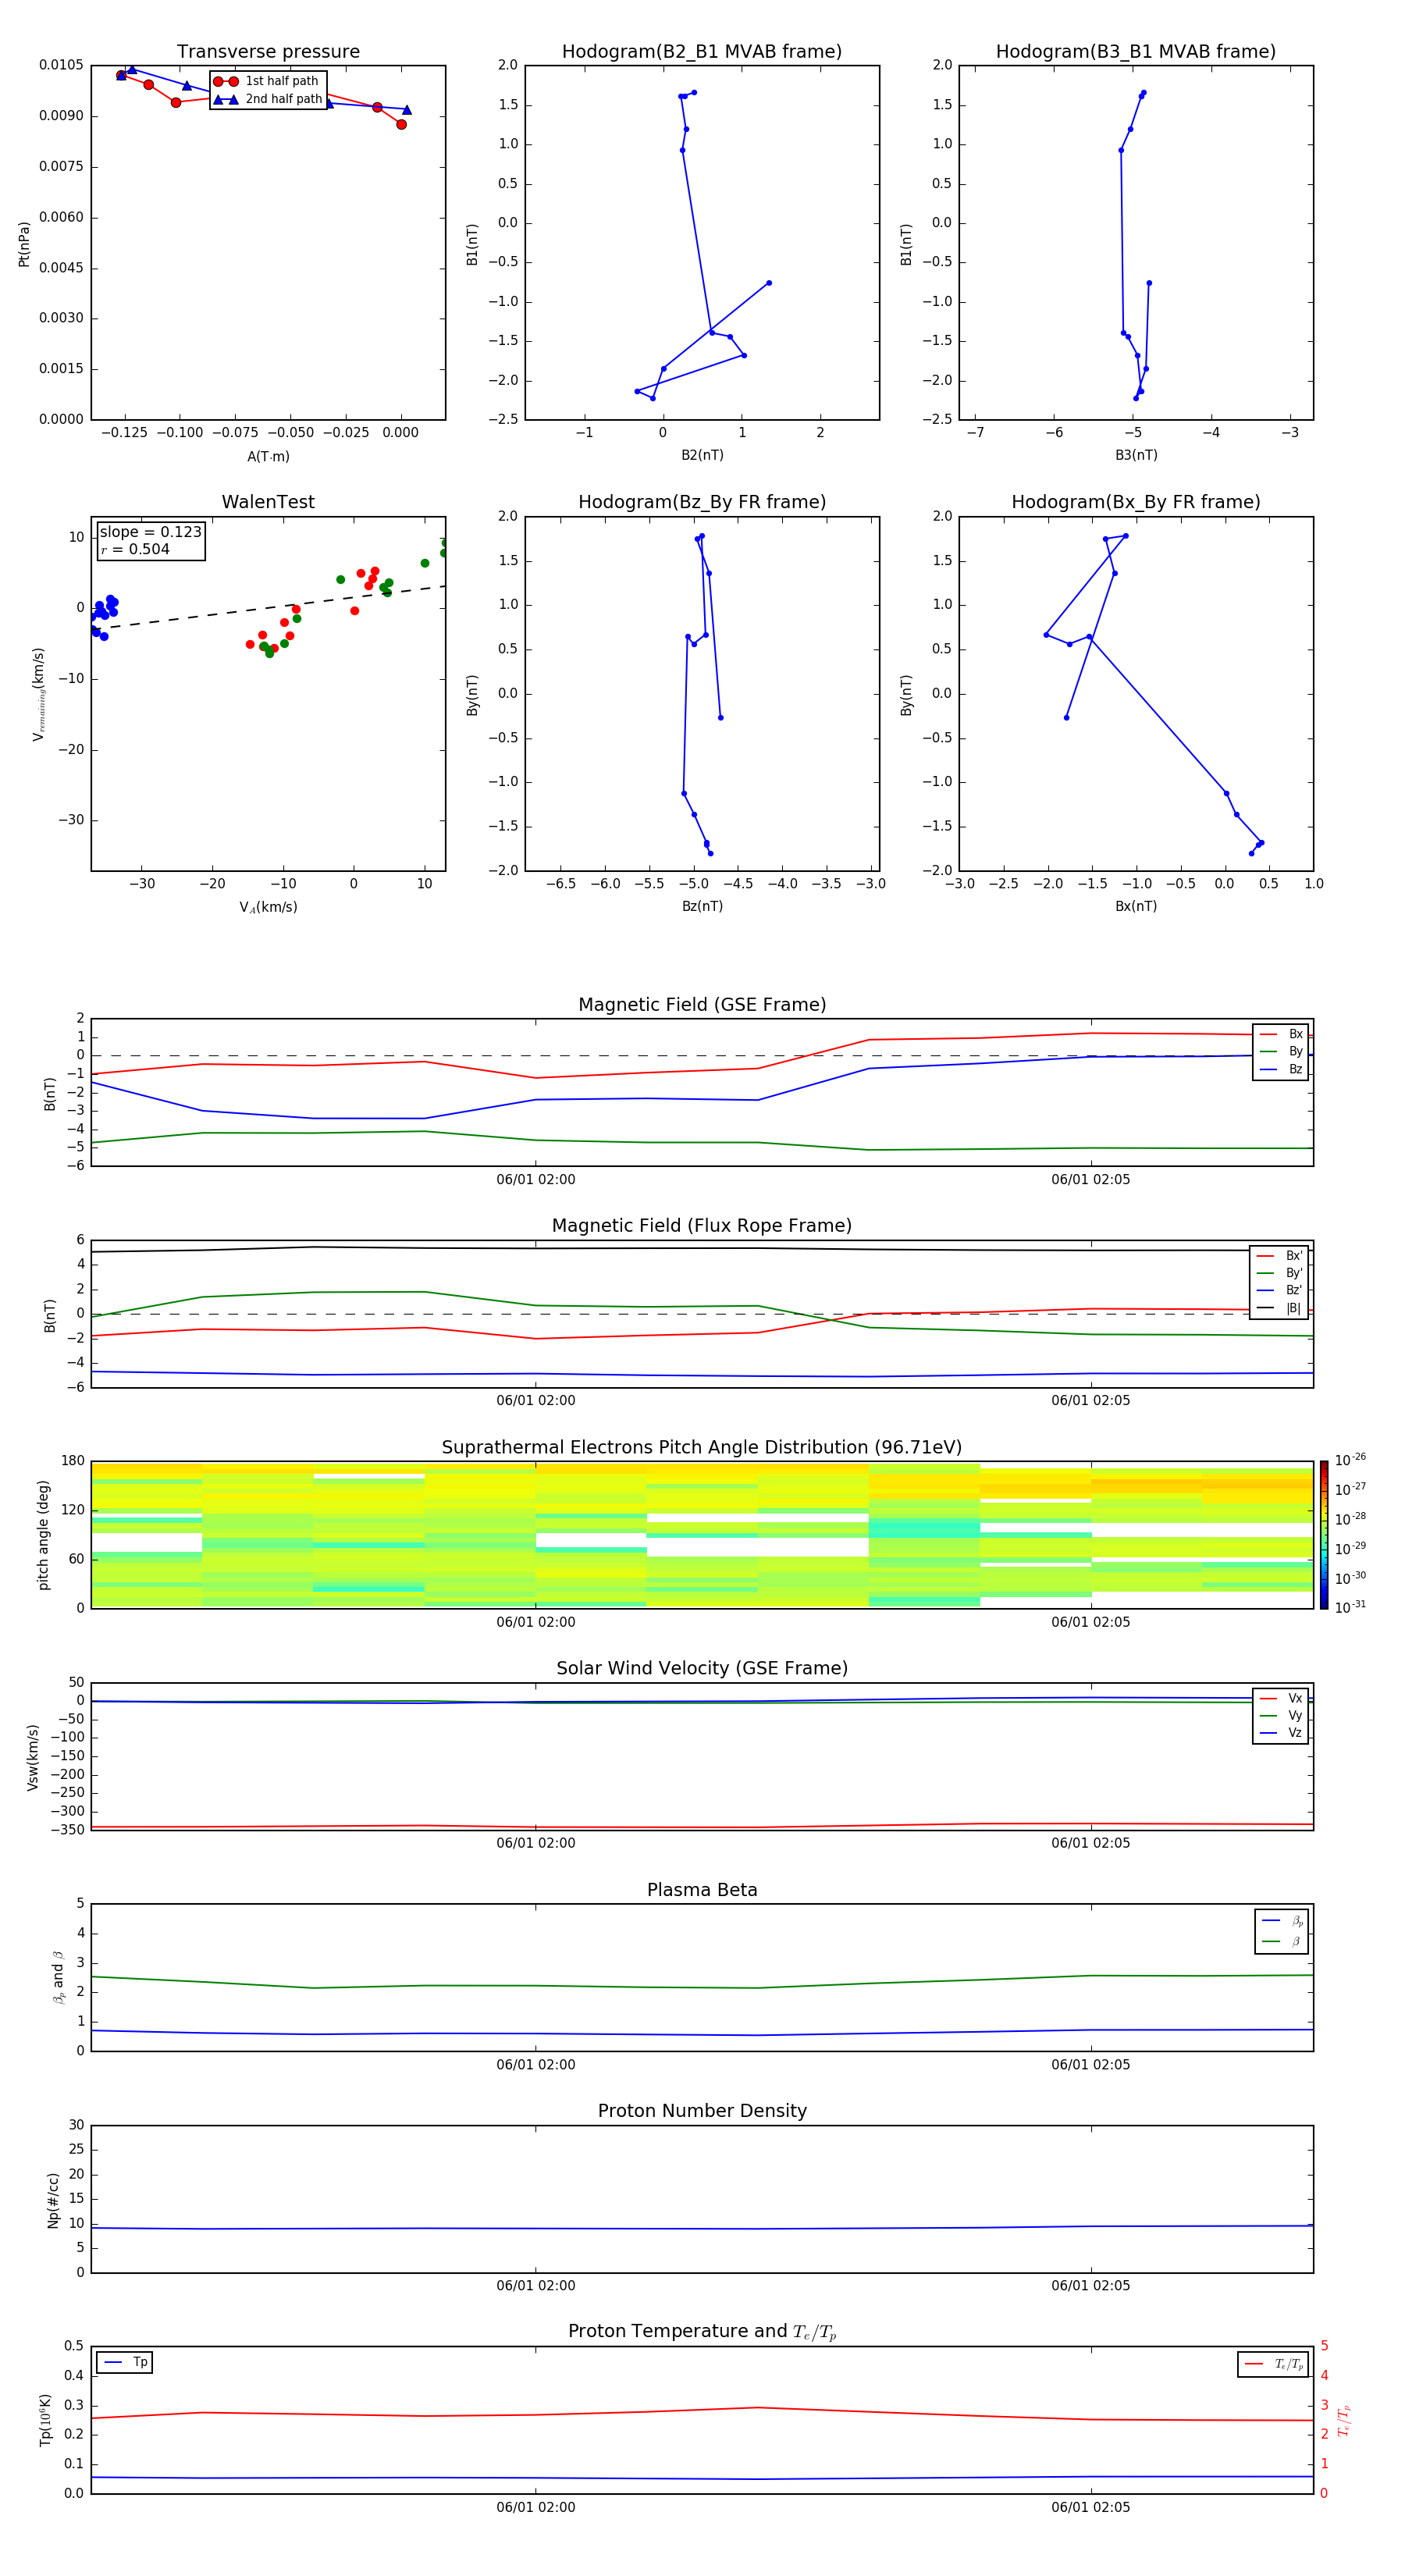Select 'By' in the GSE magnetic field legend

pos(1281,1051)
